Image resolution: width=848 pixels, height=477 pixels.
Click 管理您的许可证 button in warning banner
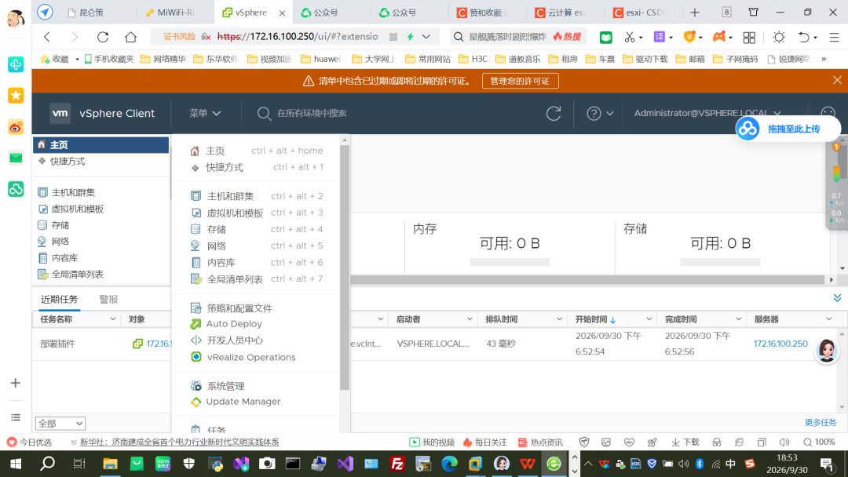tap(520, 81)
